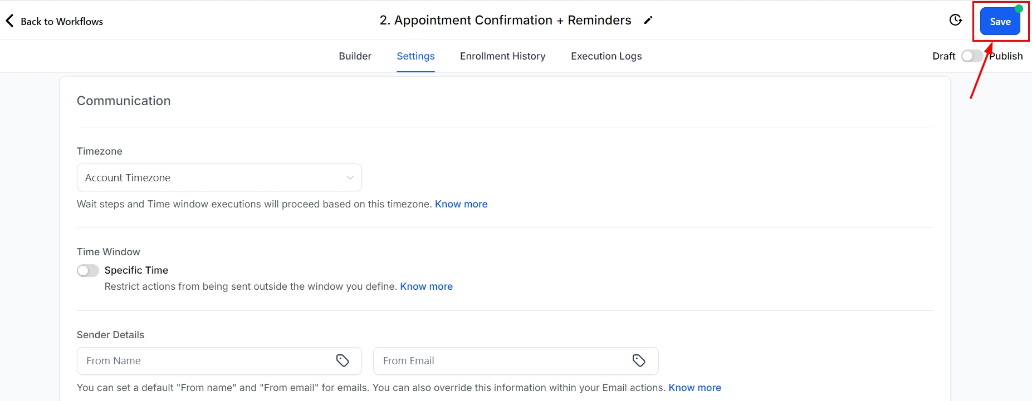Toggle the Draft/Publish switch

tap(972, 56)
